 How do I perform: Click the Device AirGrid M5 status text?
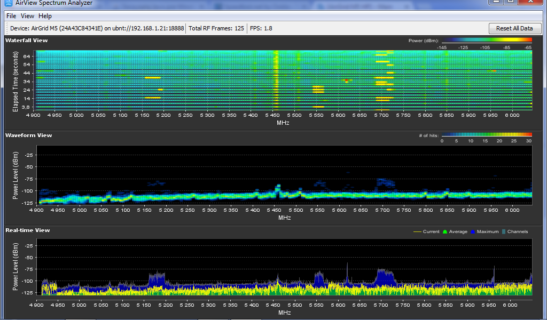point(97,28)
